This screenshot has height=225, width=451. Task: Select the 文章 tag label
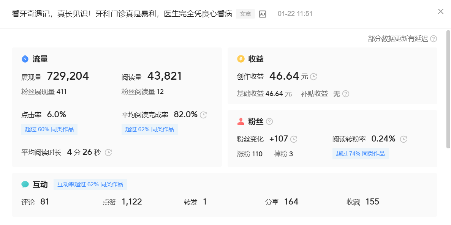(245, 14)
